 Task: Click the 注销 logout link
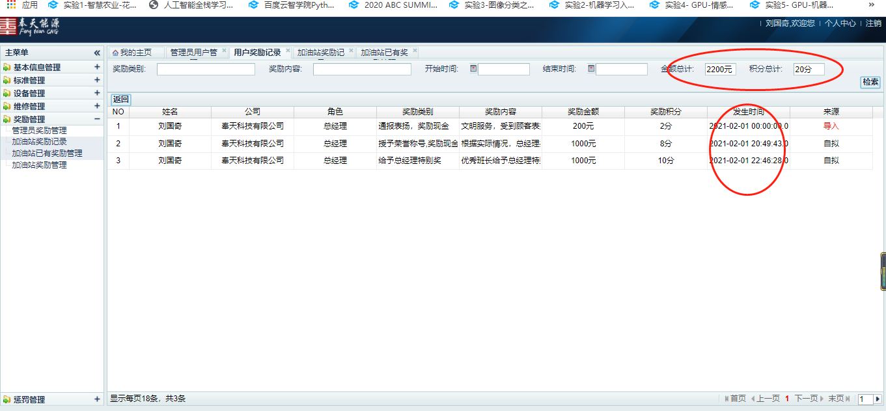tap(873, 23)
